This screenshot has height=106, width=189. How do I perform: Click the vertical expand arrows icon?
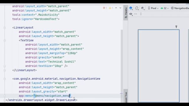click(x=141, y=14)
